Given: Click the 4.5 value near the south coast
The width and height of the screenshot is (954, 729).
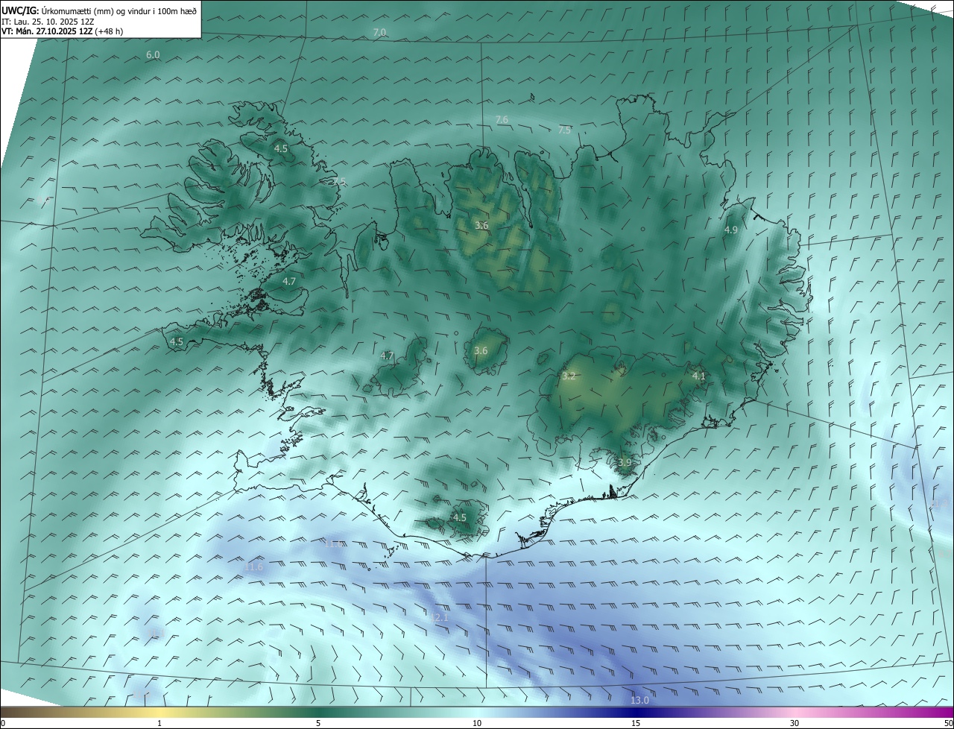Looking at the screenshot, I should point(460,518).
